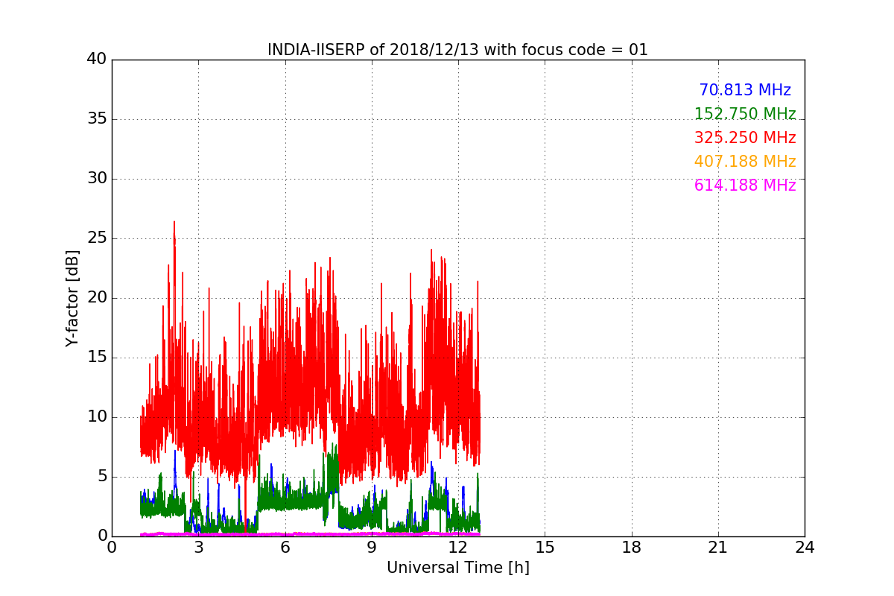Click the x-axis tick label 24
This screenshot has height=596, width=894.
[805, 547]
